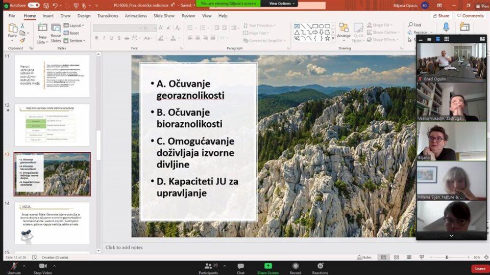Screen dimensions: 490x275
Task: Open the File menu
Action: pos(12,16)
